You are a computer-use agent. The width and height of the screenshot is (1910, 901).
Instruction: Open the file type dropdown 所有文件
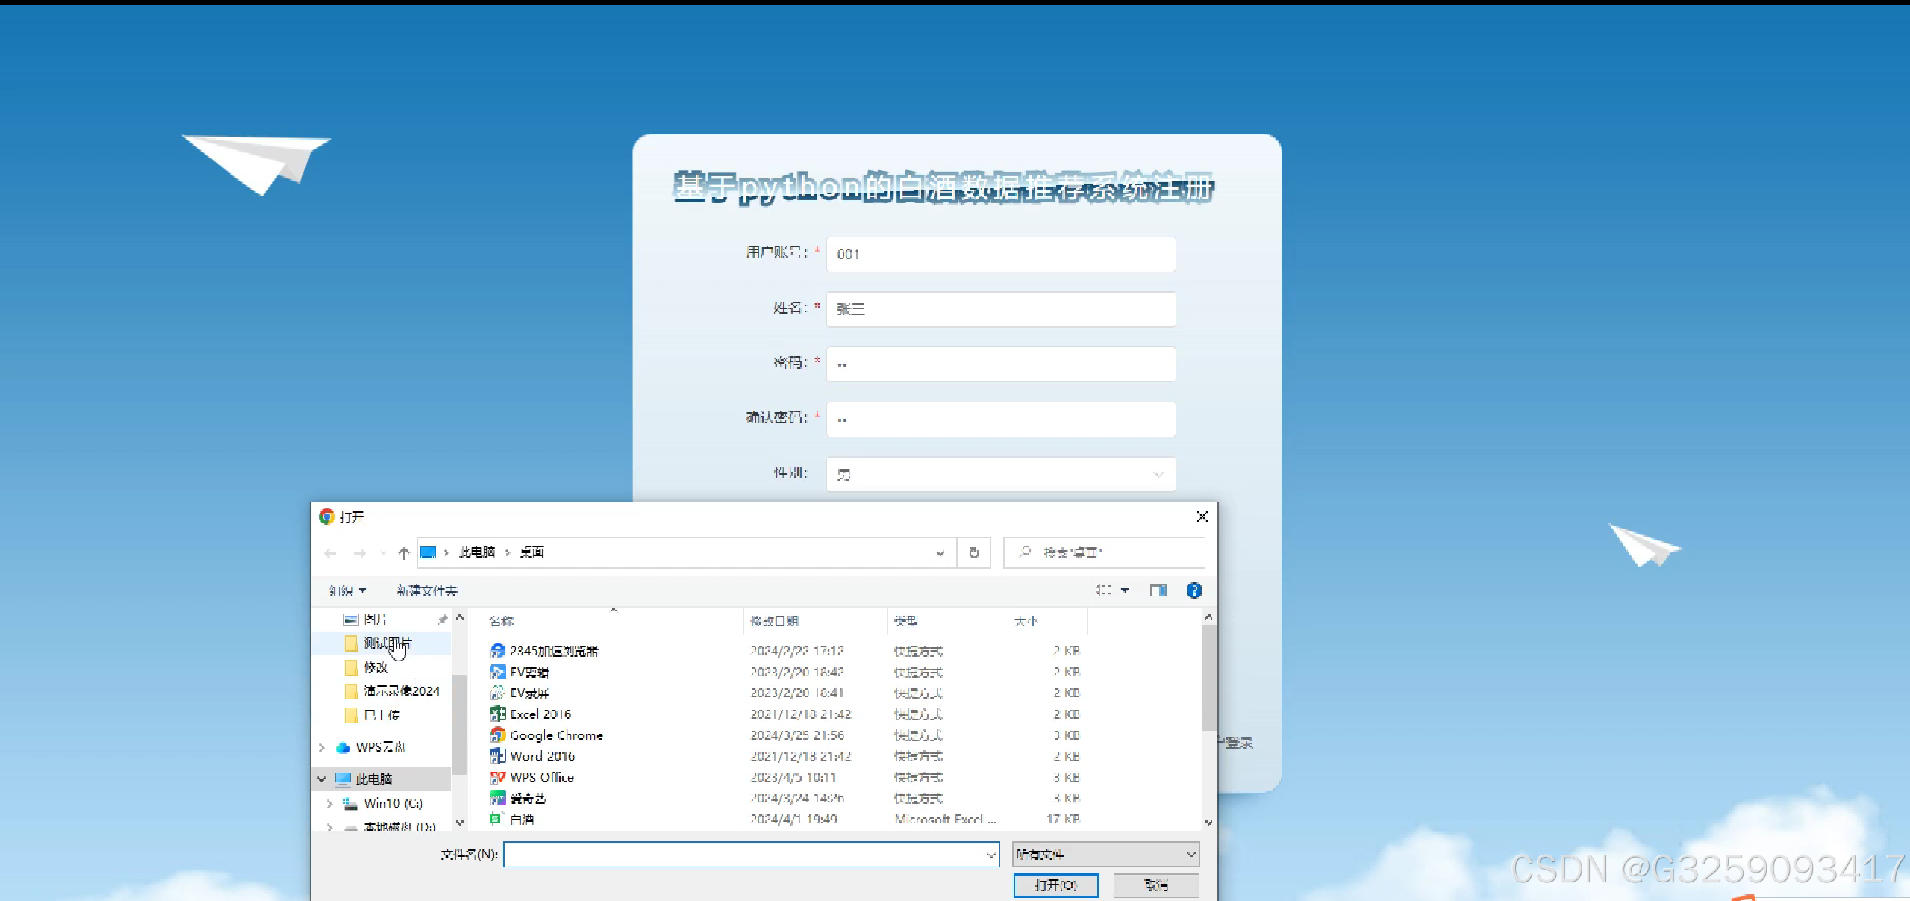[x=1105, y=854]
